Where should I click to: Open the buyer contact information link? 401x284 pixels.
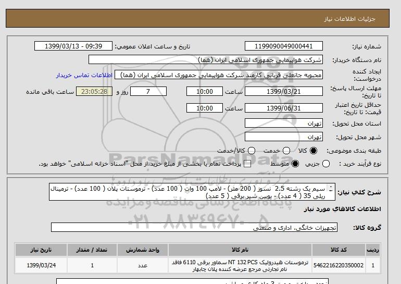(84, 76)
